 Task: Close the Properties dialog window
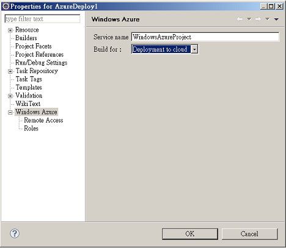279,7
